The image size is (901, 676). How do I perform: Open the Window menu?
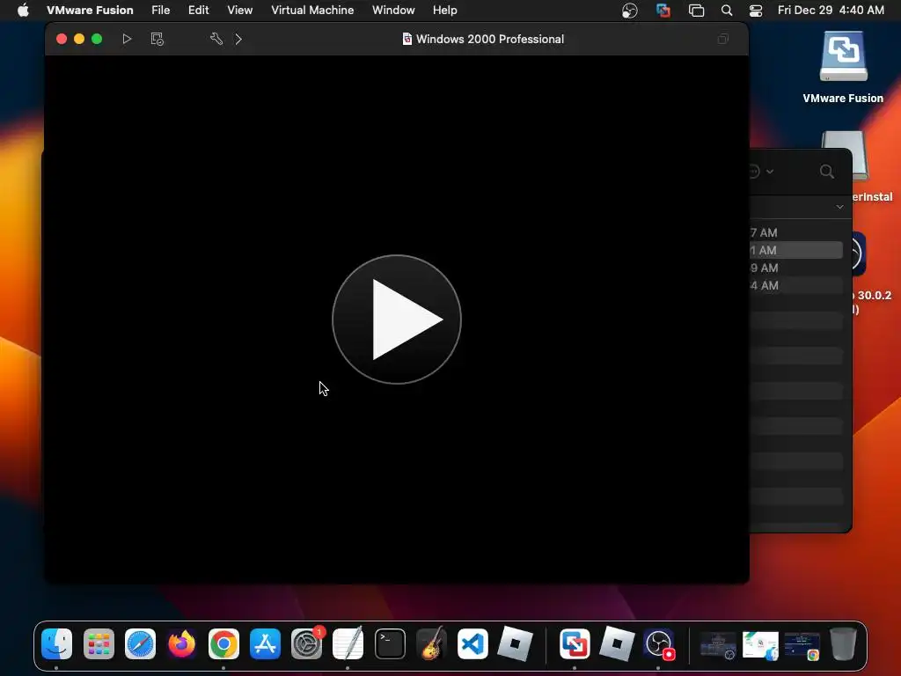393,11
